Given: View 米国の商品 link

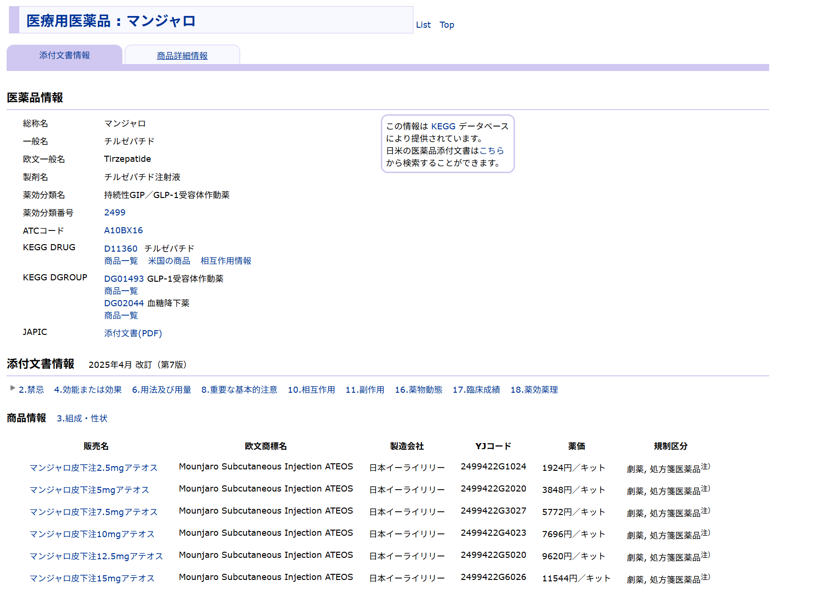Looking at the screenshot, I should point(169,261).
